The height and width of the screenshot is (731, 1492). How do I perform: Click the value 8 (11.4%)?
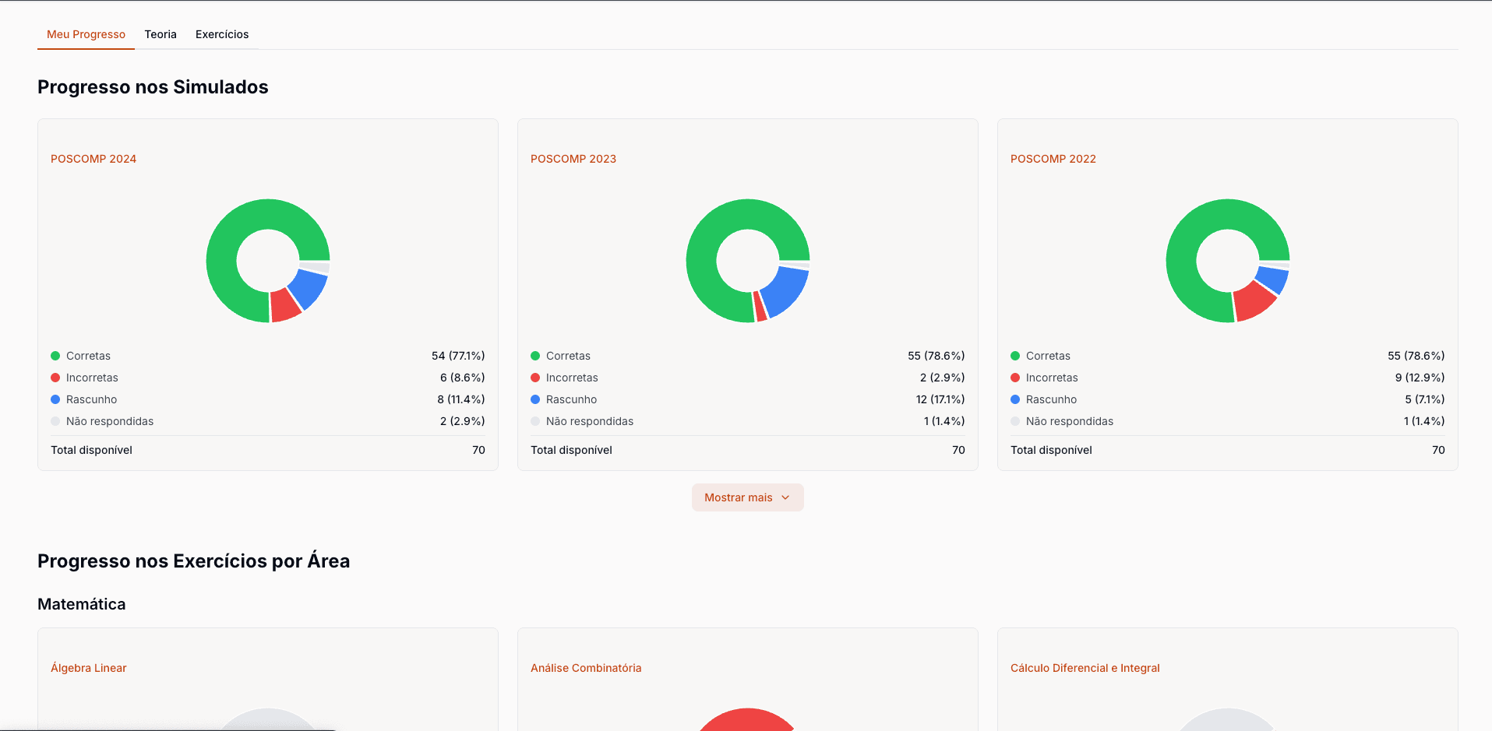point(461,399)
